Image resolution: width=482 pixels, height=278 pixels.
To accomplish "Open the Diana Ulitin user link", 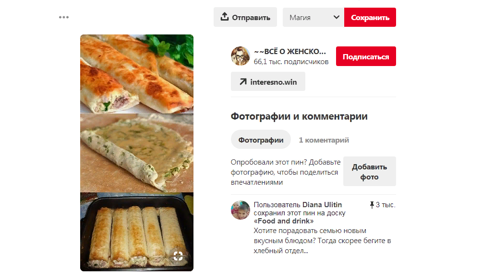I will (322, 204).
